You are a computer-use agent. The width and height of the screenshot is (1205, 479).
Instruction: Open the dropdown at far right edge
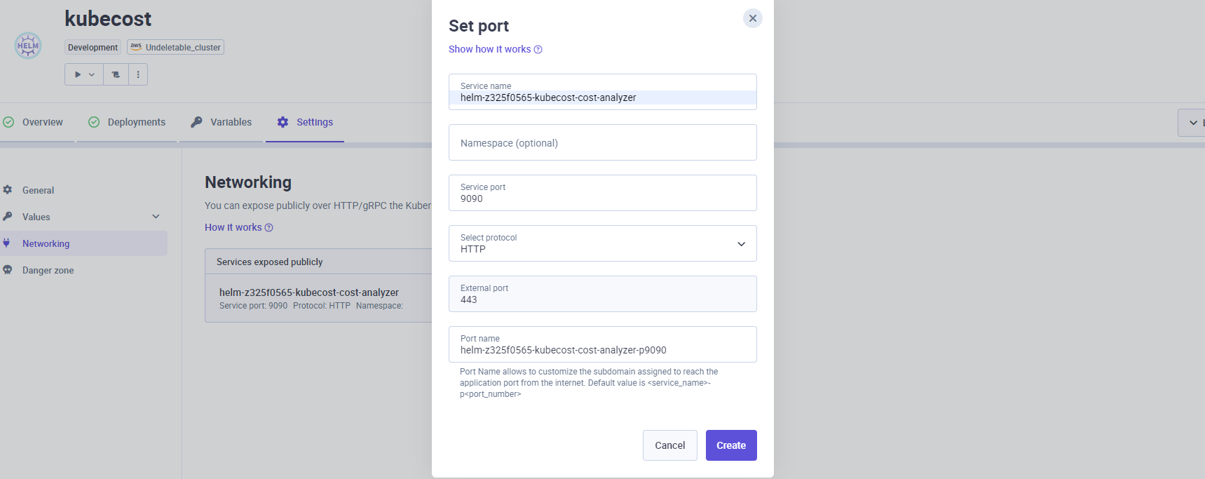[1193, 123]
